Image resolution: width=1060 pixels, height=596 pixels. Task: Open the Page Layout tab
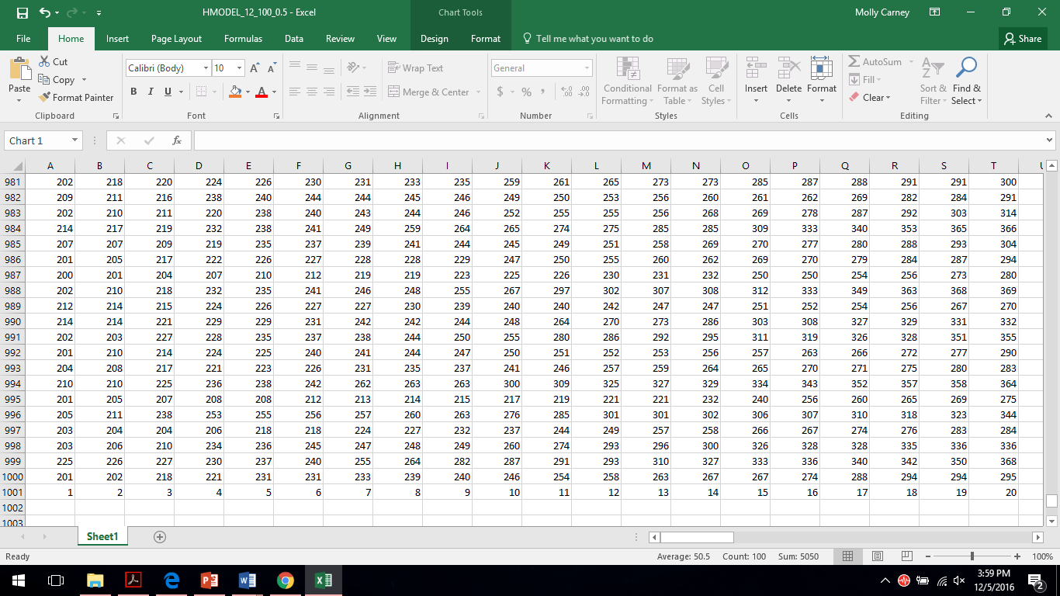[x=176, y=39]
